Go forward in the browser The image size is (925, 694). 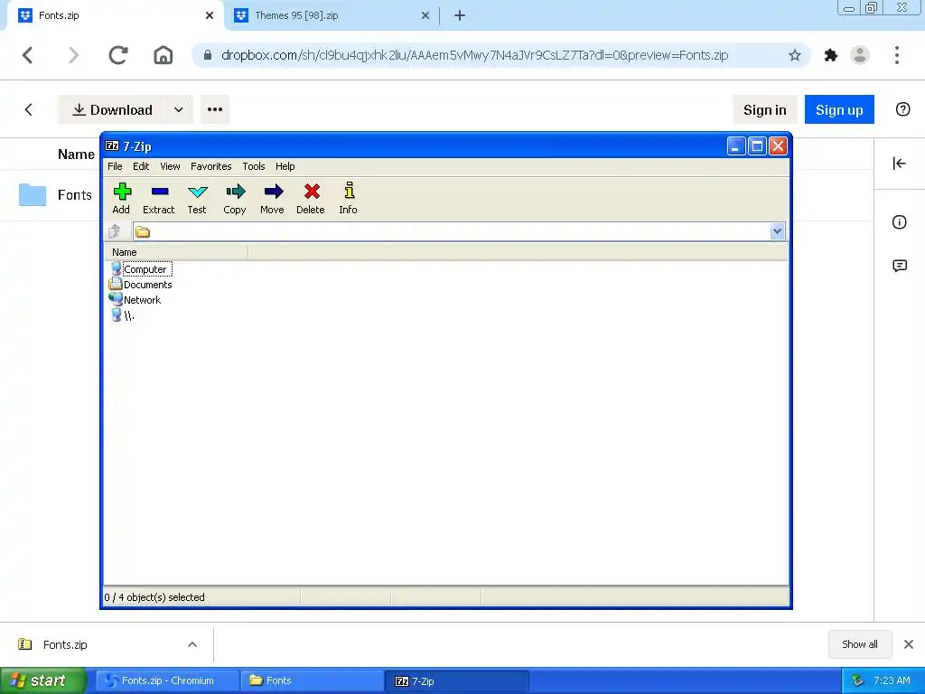click(73, 55)
